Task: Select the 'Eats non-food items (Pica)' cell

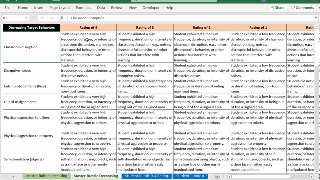Action: 31,86
